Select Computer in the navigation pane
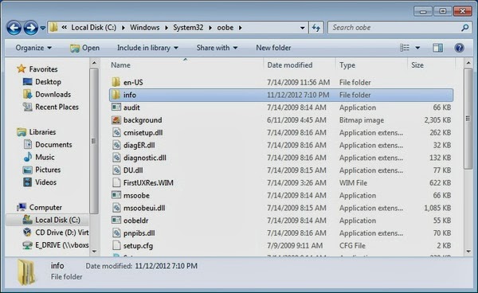 point(45,208)
